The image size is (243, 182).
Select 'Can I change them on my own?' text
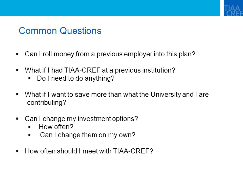click(88, 135)
